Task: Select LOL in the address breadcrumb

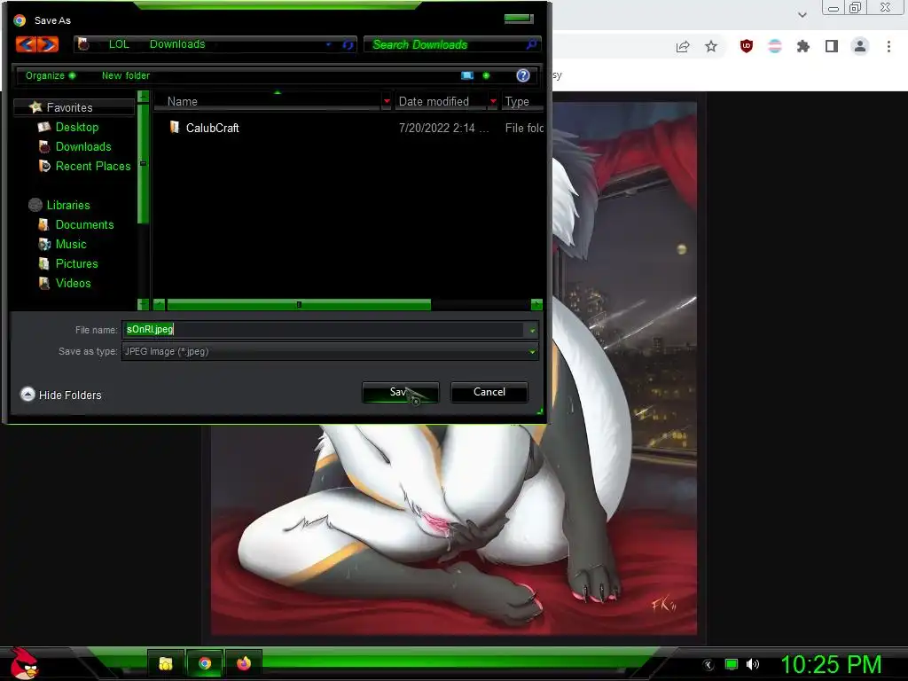Action: coord(119,44)
